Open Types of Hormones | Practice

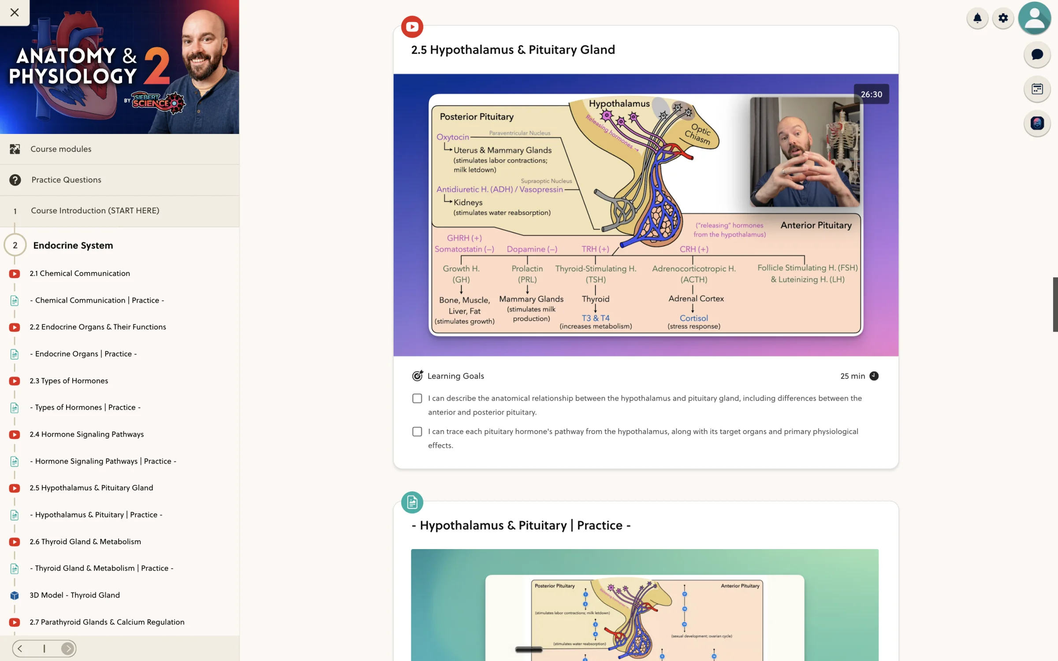tap(85, 407)
